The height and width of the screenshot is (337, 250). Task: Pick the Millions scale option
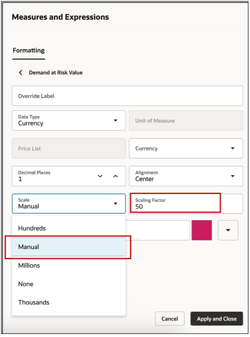pyautogui.click(x=69, y=266)
